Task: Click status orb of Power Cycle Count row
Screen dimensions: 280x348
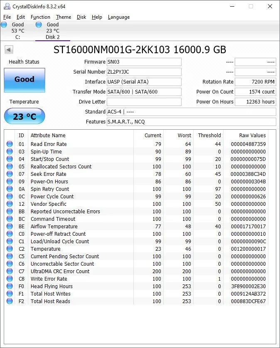Action: (10, 196)
